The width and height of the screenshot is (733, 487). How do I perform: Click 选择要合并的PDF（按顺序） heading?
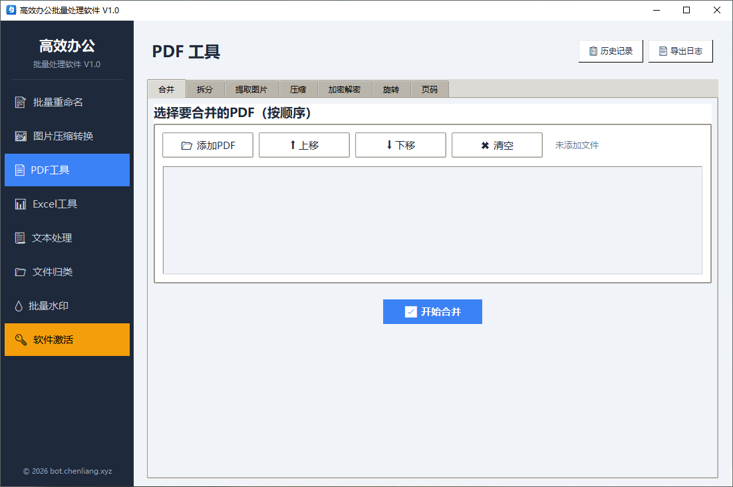point(232,113)
